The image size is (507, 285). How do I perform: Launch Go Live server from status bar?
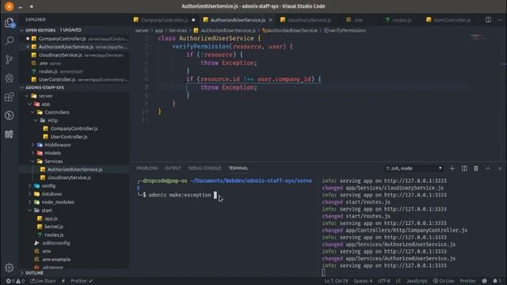tap(444, 281)
